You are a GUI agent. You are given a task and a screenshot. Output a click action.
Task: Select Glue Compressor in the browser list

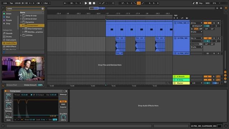click(x=35, y=29)
